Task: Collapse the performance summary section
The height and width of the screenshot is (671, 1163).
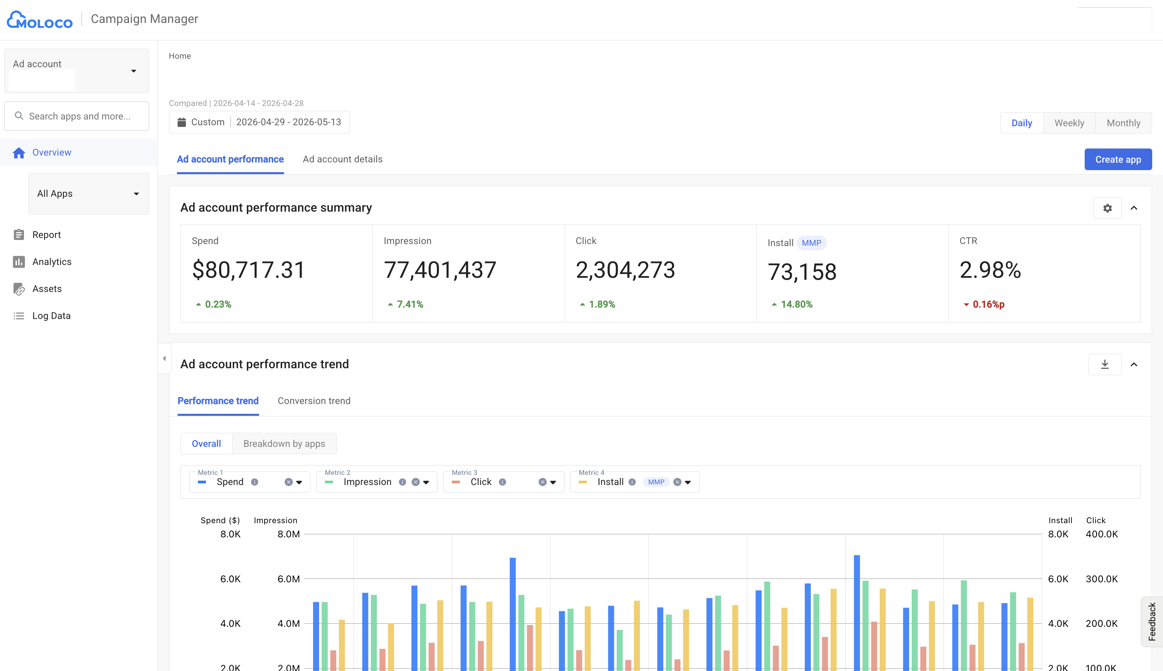Action: coord(1134,208)
